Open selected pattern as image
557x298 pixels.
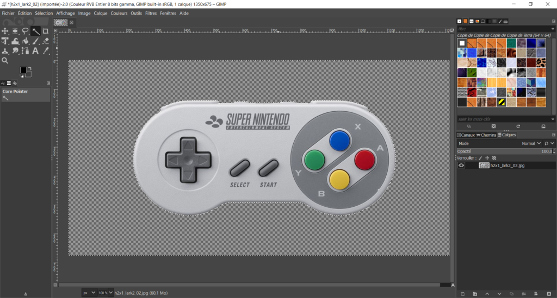(x=543, y=126)
